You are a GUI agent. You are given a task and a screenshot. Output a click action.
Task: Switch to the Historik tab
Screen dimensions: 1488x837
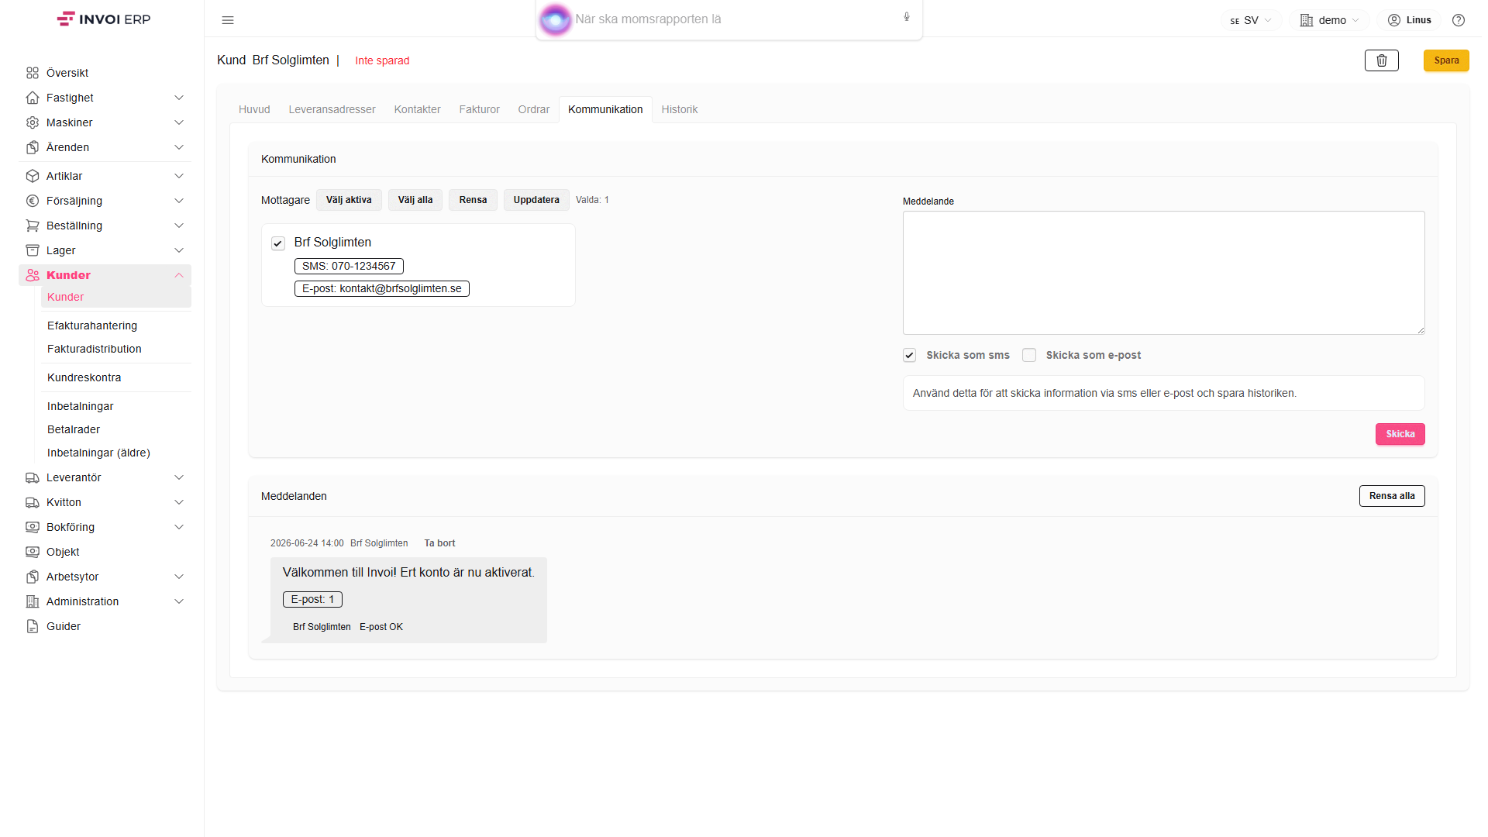(x=680, y=109)
